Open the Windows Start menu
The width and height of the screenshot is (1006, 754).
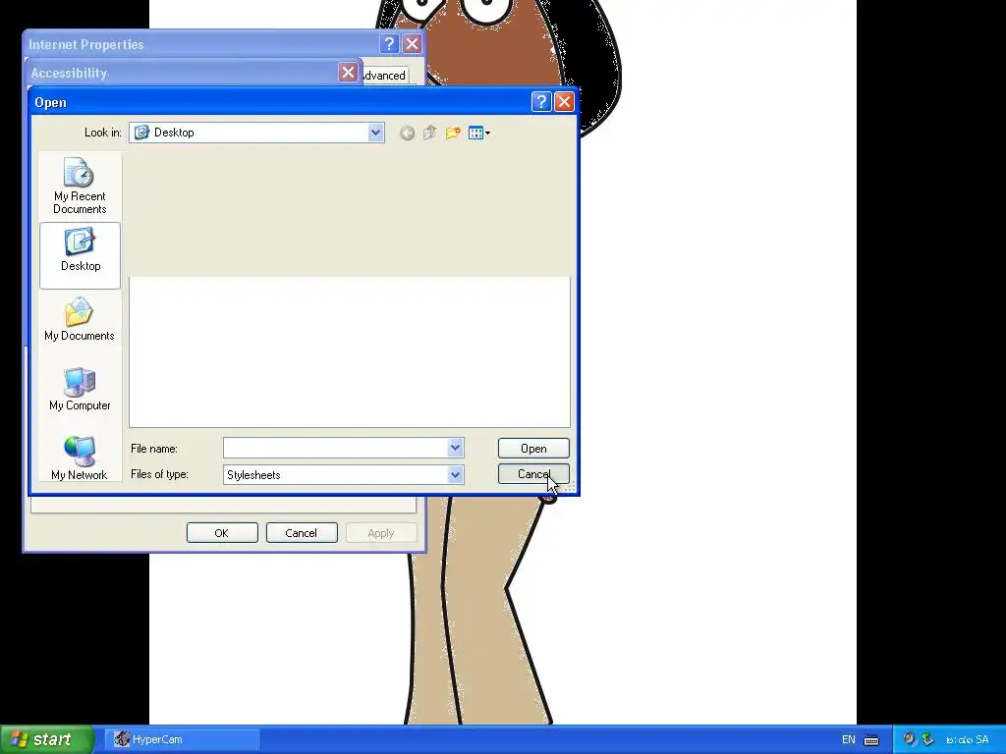coord(47,739)
